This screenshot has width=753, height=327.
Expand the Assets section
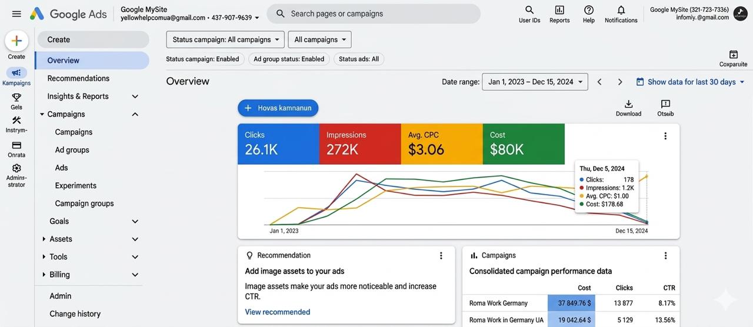pos(135,239)
